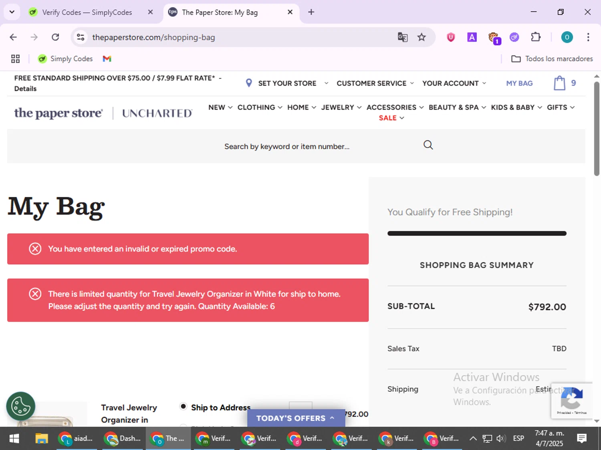Click the store location pin icon
Screen dimensions: 601x450
tap(249, 83)
